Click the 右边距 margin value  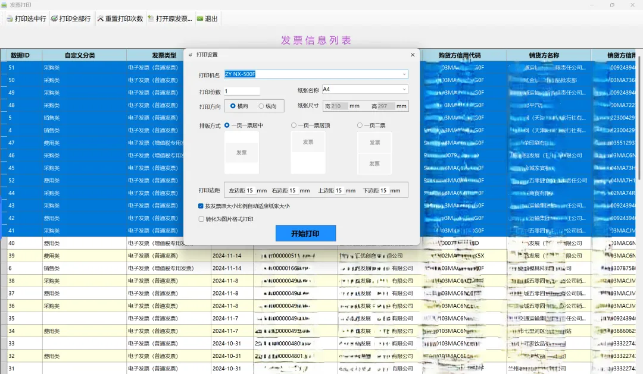(x=293, y=190)
